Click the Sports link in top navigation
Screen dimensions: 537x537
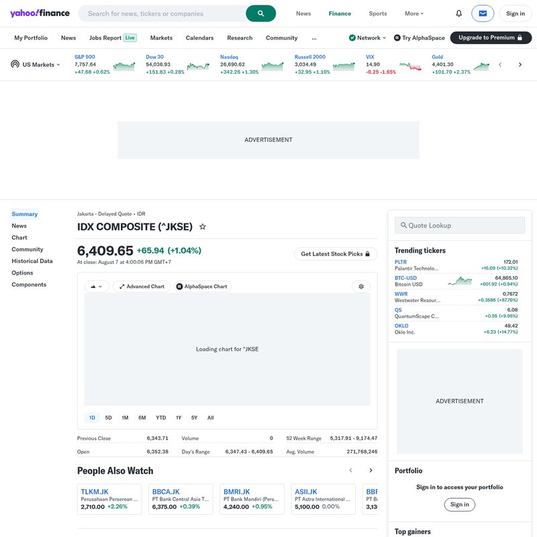pos(377,13)
